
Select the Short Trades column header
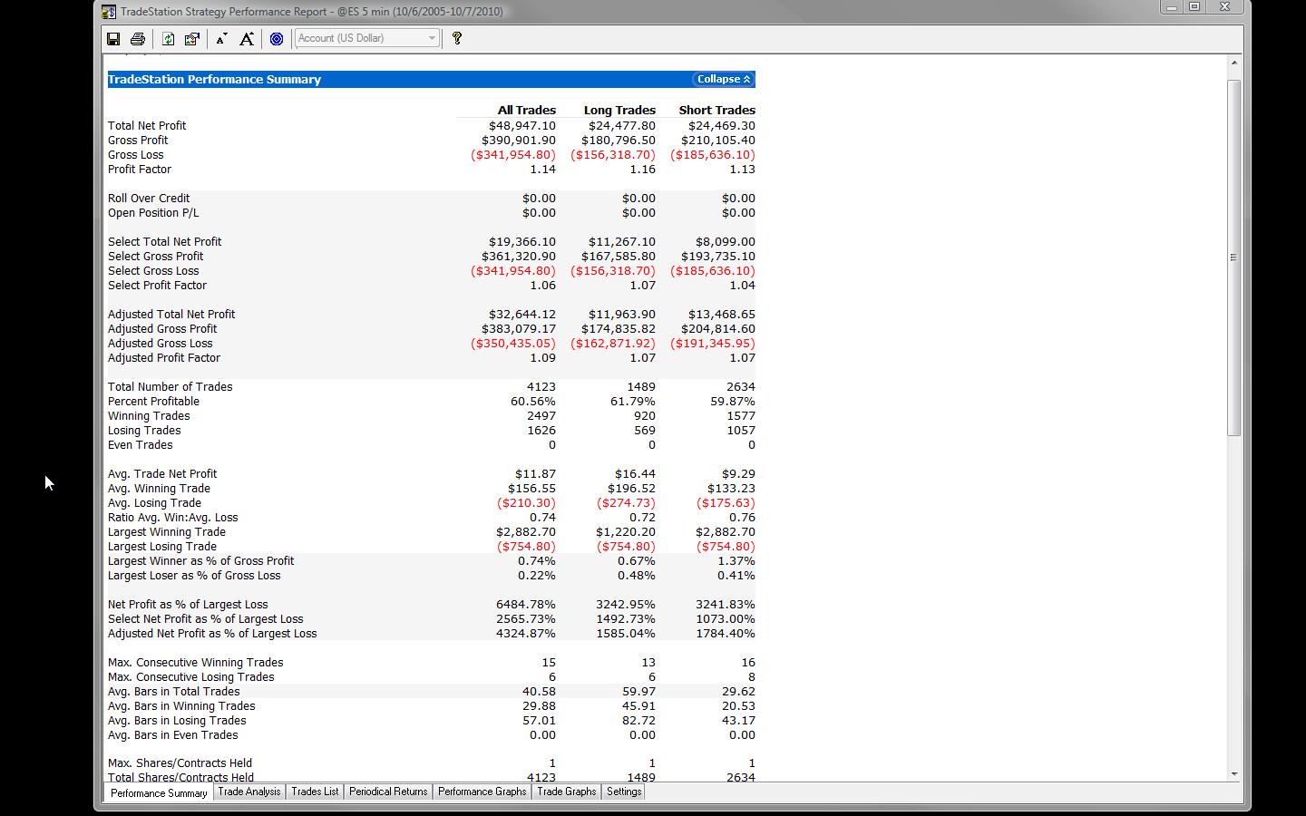[x=717, y=110]
